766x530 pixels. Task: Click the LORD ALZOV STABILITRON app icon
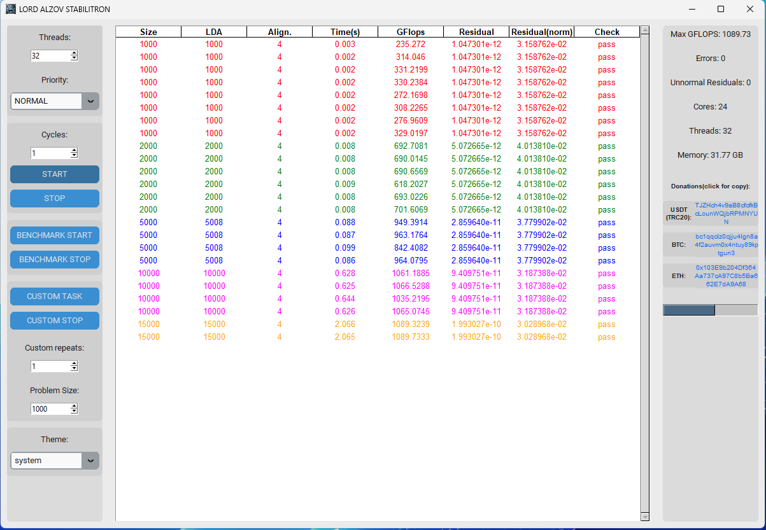[11, 9]
